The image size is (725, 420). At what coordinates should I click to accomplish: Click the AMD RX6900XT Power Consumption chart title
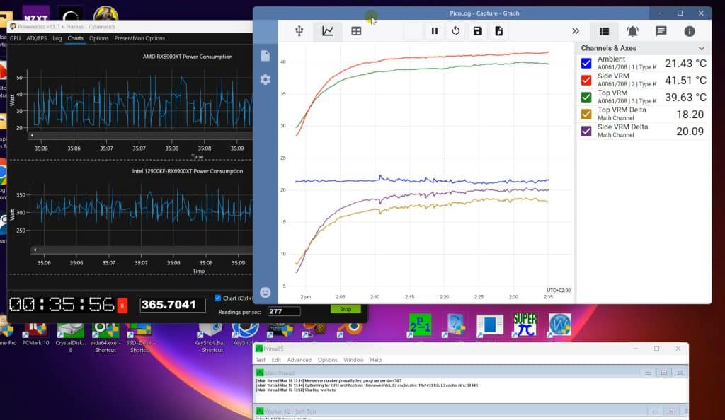pyautogui.click(x=187, y=57)
